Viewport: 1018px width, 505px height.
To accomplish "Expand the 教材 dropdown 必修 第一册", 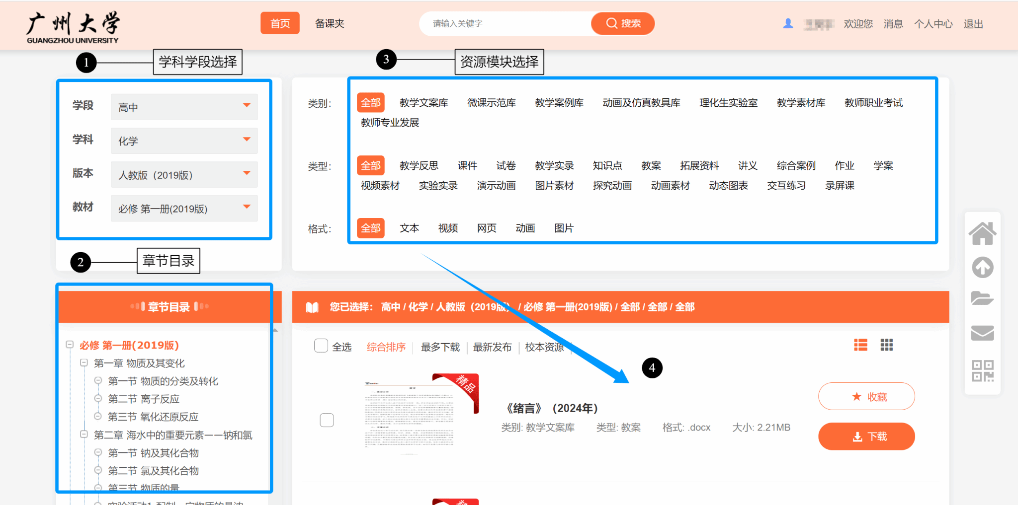I will click(184, 209).
